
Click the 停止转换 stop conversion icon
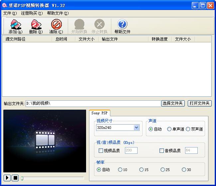99,24
